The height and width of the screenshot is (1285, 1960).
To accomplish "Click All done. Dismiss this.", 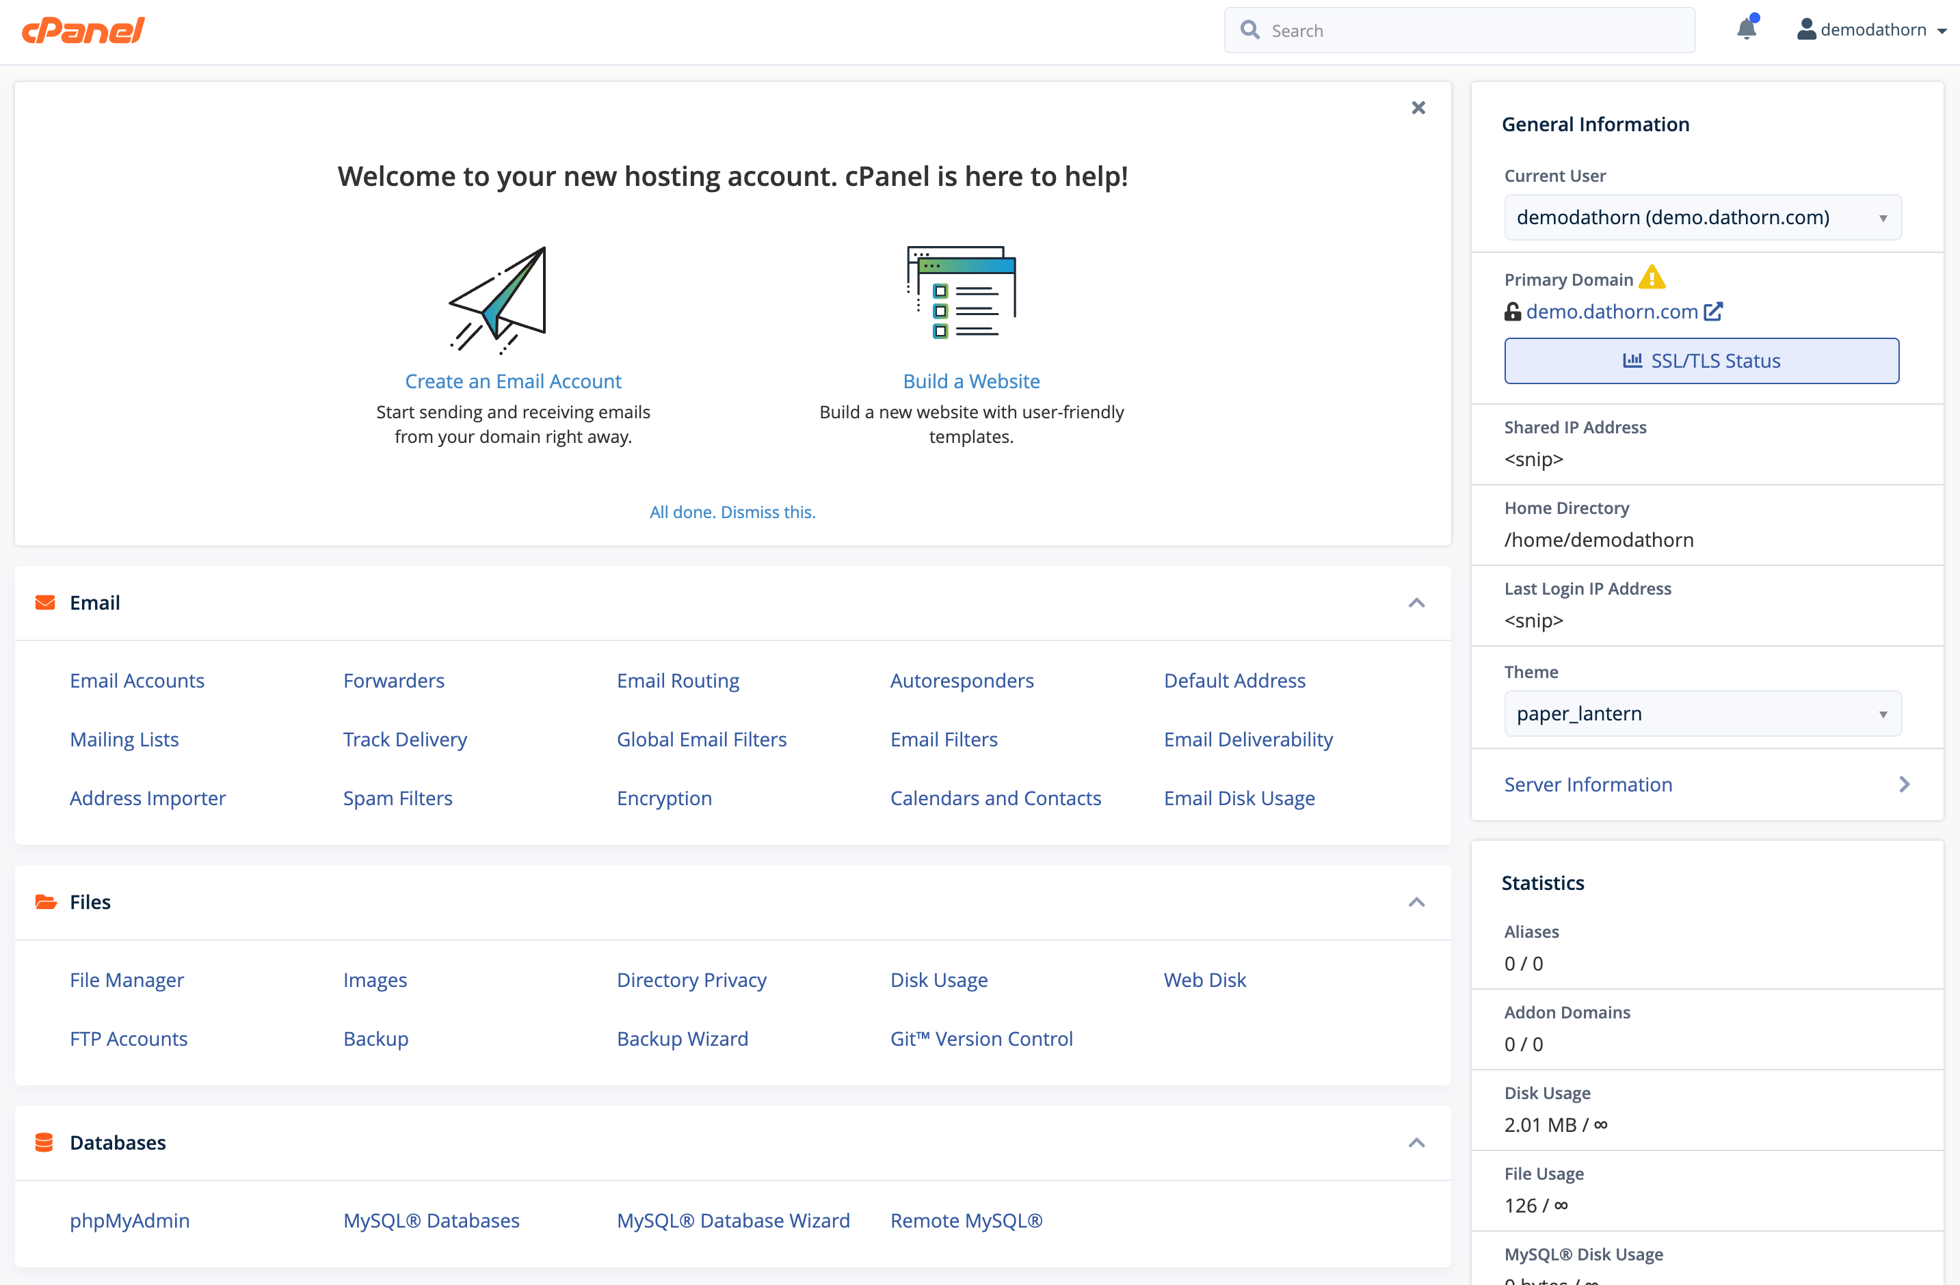I will click(732, 512).
